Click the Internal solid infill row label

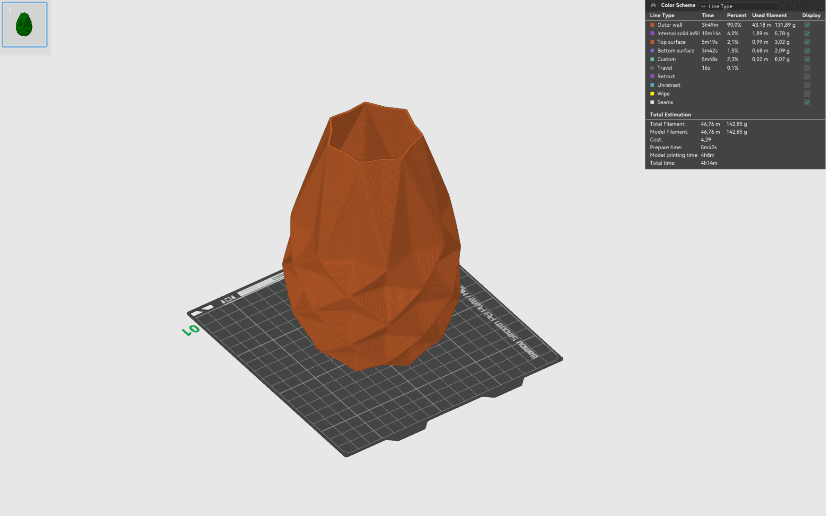[678, 34]
